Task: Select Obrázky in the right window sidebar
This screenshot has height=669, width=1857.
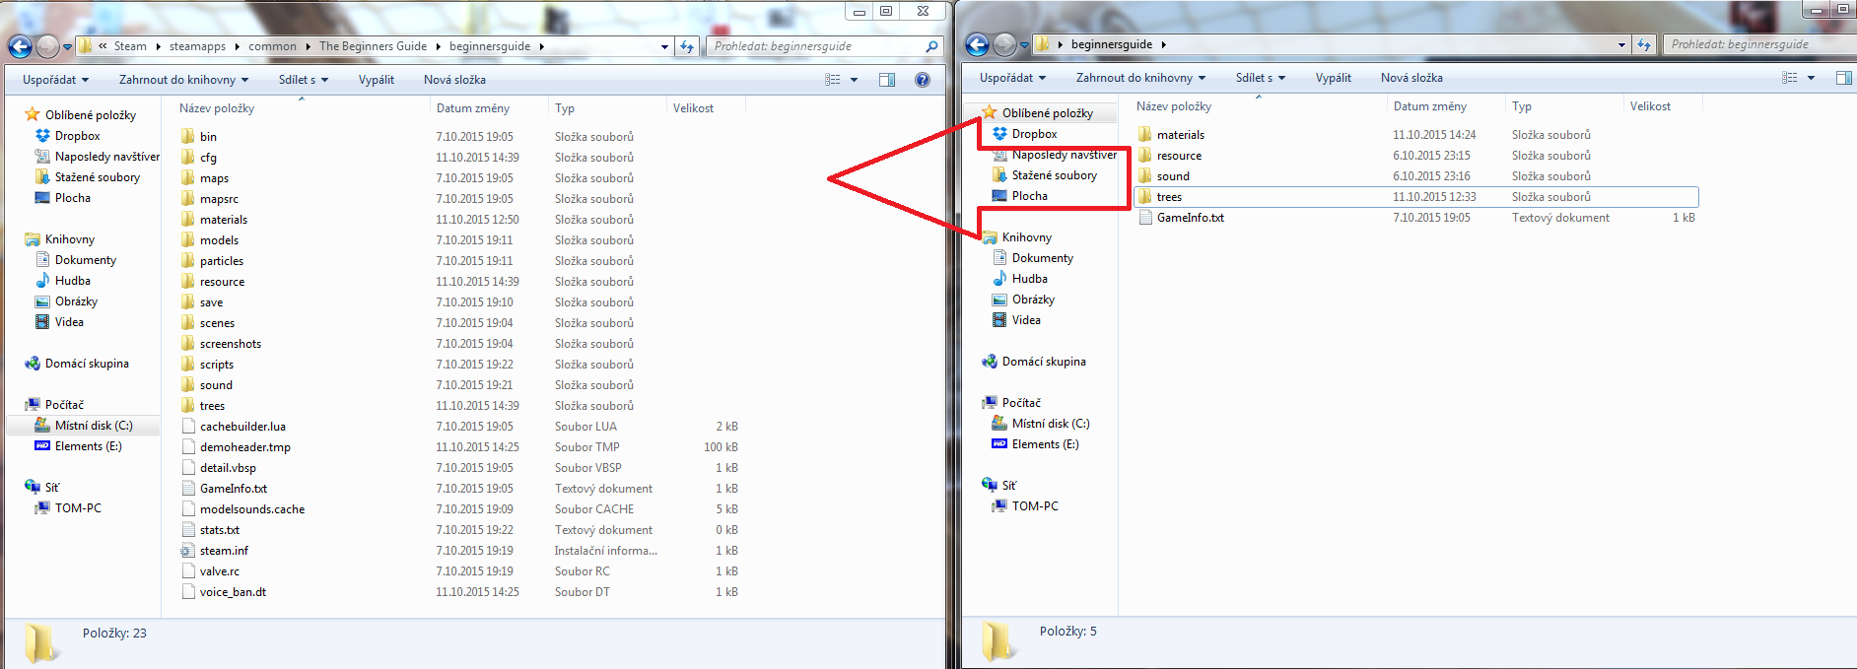Action: coord(1033,300)
